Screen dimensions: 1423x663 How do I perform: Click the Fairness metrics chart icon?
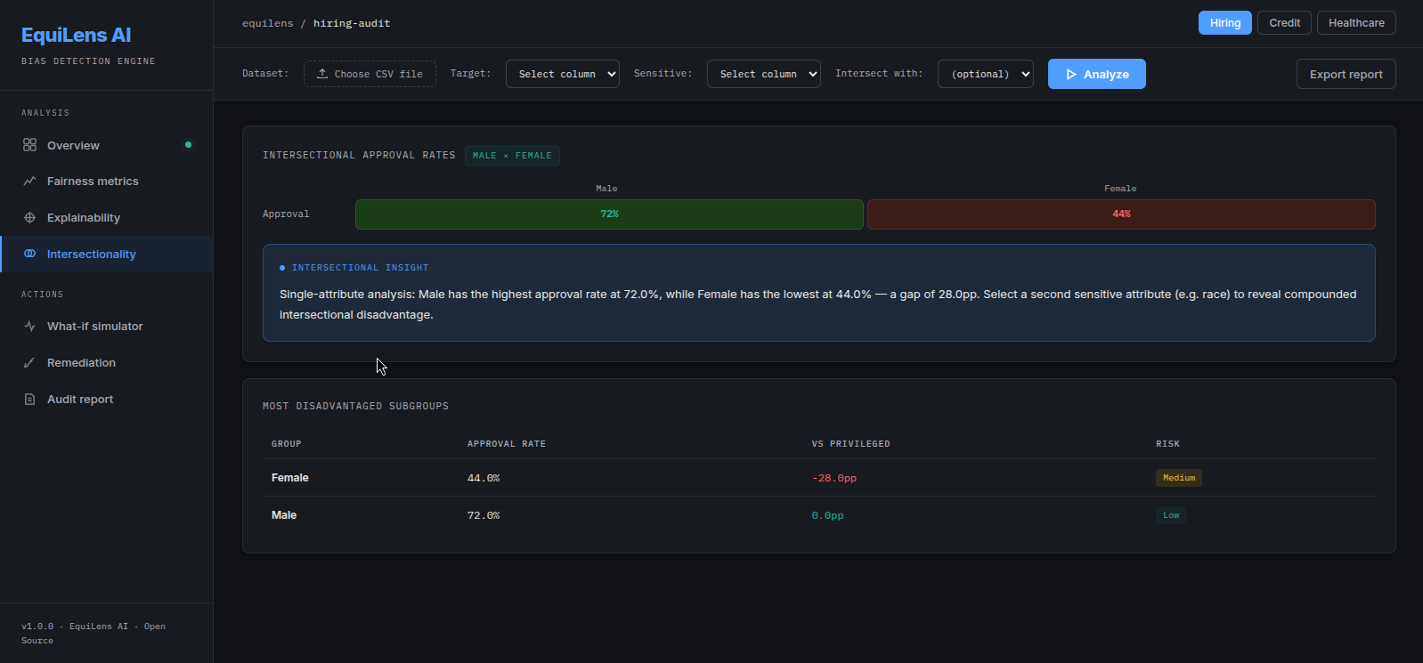(x=29, y=181)
